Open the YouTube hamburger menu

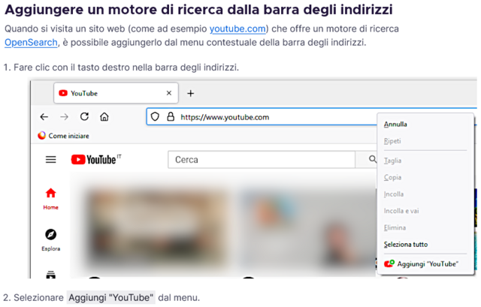pyautogui.click(x=51, y=160)
